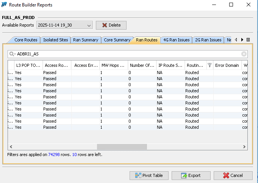Go to the Ran Summary tab
The width and height of the screenshot is (258, 183).
coord(86,40)
